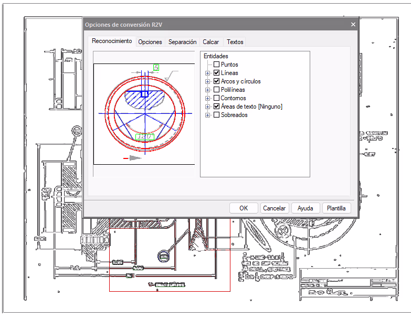Screen dimensions: 411x319
Task: Enable the Puntos checkbox
Action: pyautogui.click(x=216, y=65)
